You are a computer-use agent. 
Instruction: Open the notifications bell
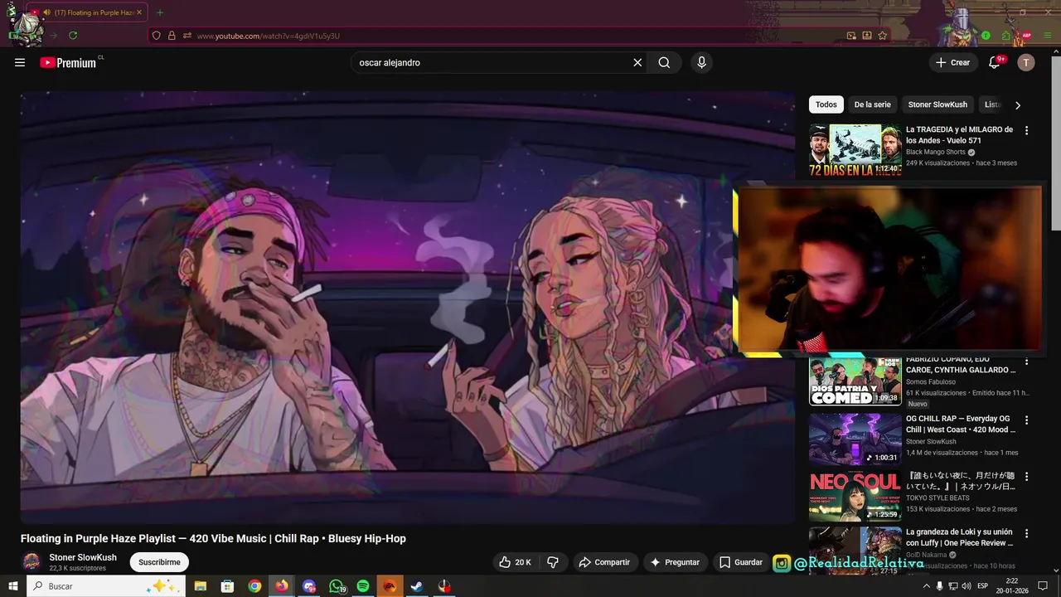(995, 62)
